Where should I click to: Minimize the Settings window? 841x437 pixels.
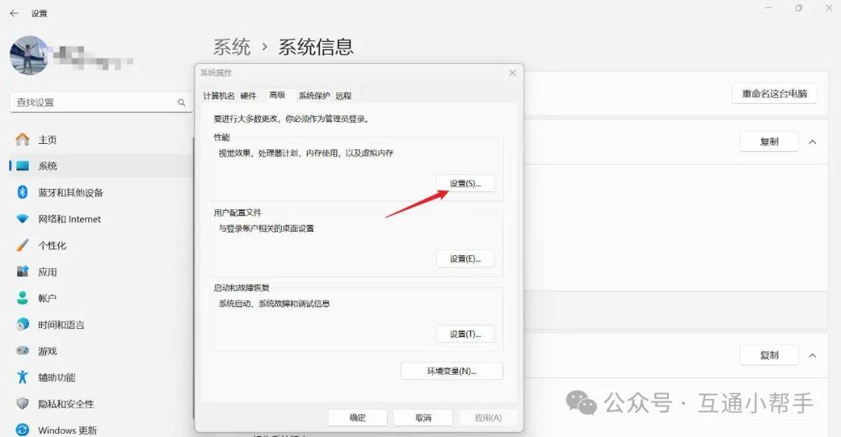(x=769, y=8)
